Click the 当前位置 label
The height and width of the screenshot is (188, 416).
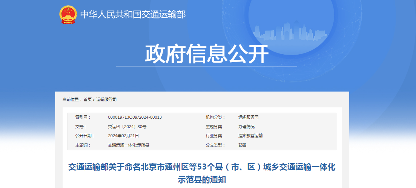(x=72, y=100)
